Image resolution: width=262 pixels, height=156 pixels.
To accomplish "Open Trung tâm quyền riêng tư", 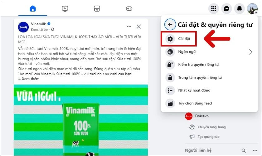I will click(x=209, y=78).
